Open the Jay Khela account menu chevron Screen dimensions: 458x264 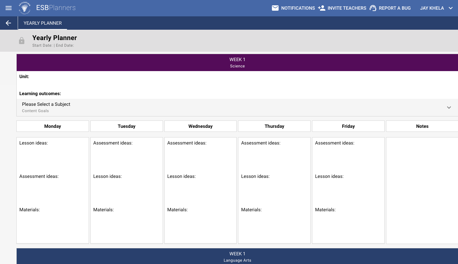coord(451,8)
